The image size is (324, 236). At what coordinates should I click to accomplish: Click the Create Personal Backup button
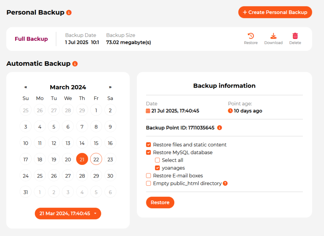(275, 12)
